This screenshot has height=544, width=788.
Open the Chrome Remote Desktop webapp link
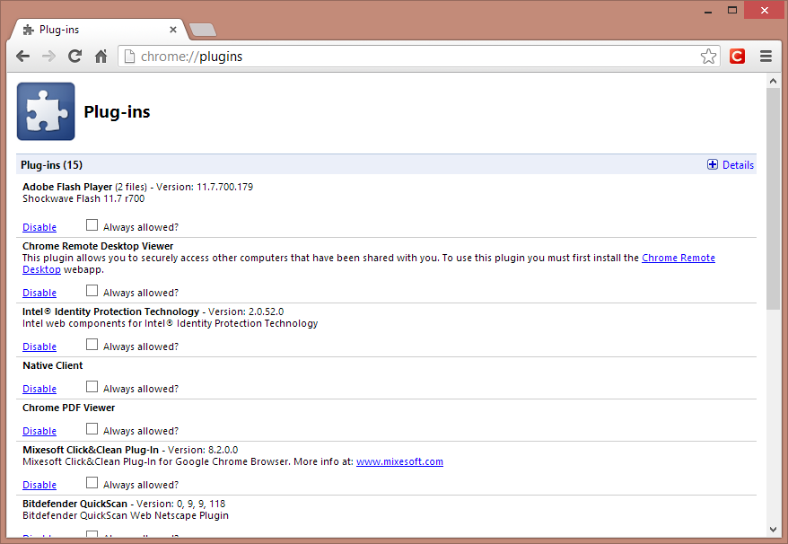678,258
